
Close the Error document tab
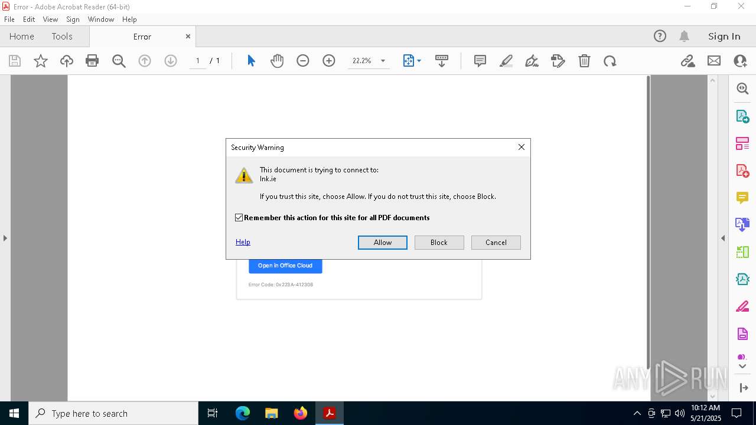[x=188, y=36]
